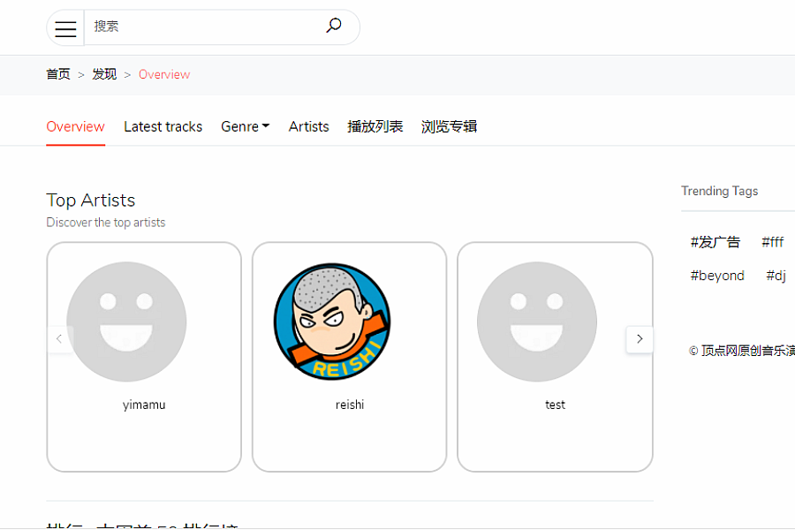Click the magnifier search icon
The width and height of the screenshot is (795, 530).
tap(334, 26)
